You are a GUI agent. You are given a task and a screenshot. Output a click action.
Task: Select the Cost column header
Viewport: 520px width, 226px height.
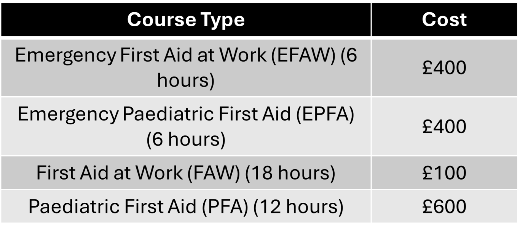[445, 20]
